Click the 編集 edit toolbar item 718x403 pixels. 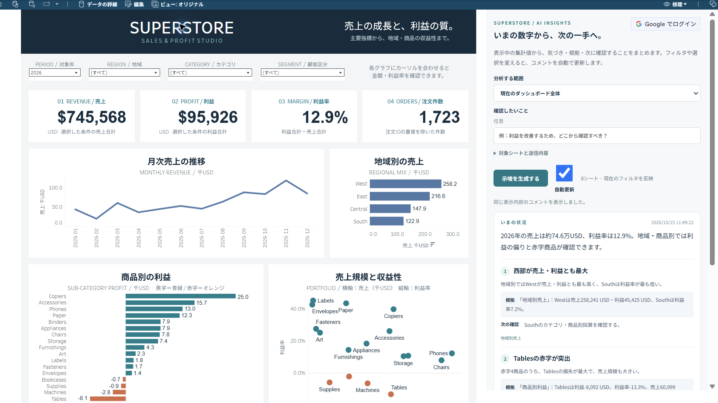134,4
